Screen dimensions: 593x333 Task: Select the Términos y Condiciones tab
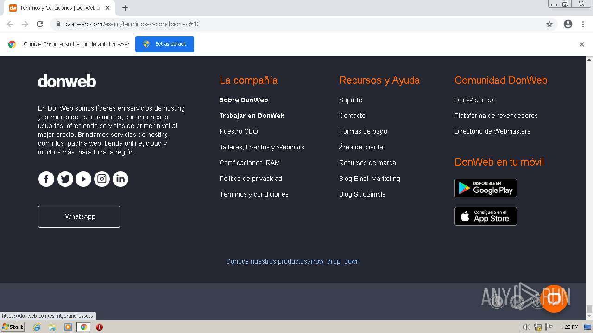pyautogui.click(x=59, y=8)
